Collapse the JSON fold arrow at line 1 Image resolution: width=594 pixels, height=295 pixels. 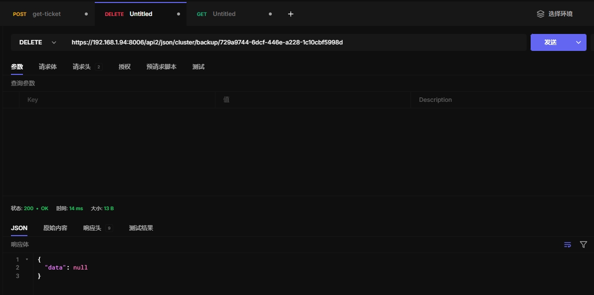pos(27,260)
